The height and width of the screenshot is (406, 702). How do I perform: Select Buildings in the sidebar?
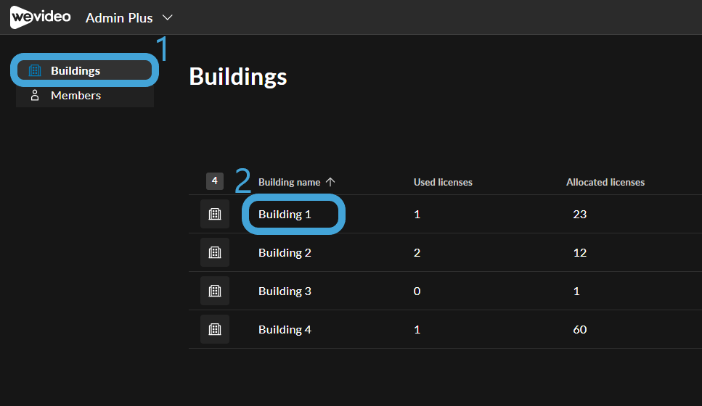(x=85, y=70)
